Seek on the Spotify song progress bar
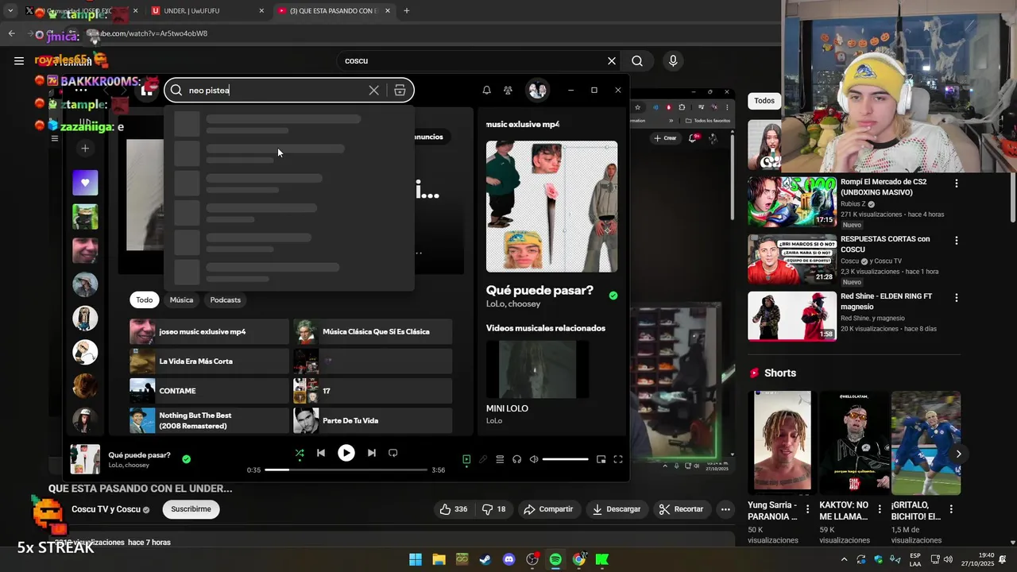Screen dimensions: 1017x572 click(x=346, y=470)
